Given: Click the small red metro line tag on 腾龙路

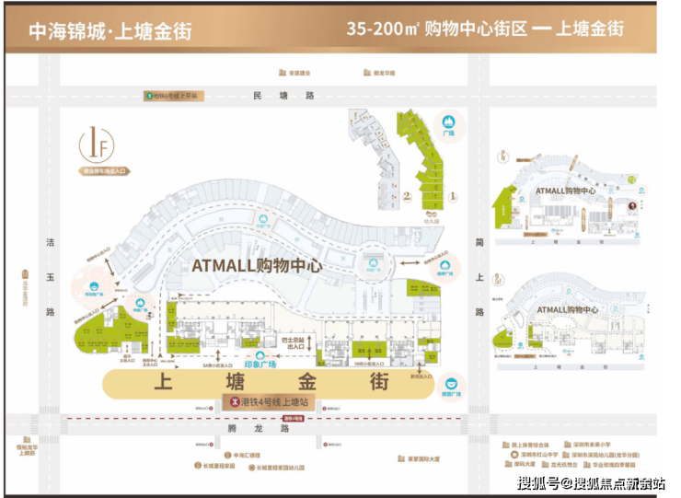Looking at the screenshot, I should 294,419.
